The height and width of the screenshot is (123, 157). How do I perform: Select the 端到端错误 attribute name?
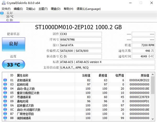(24, 118)
